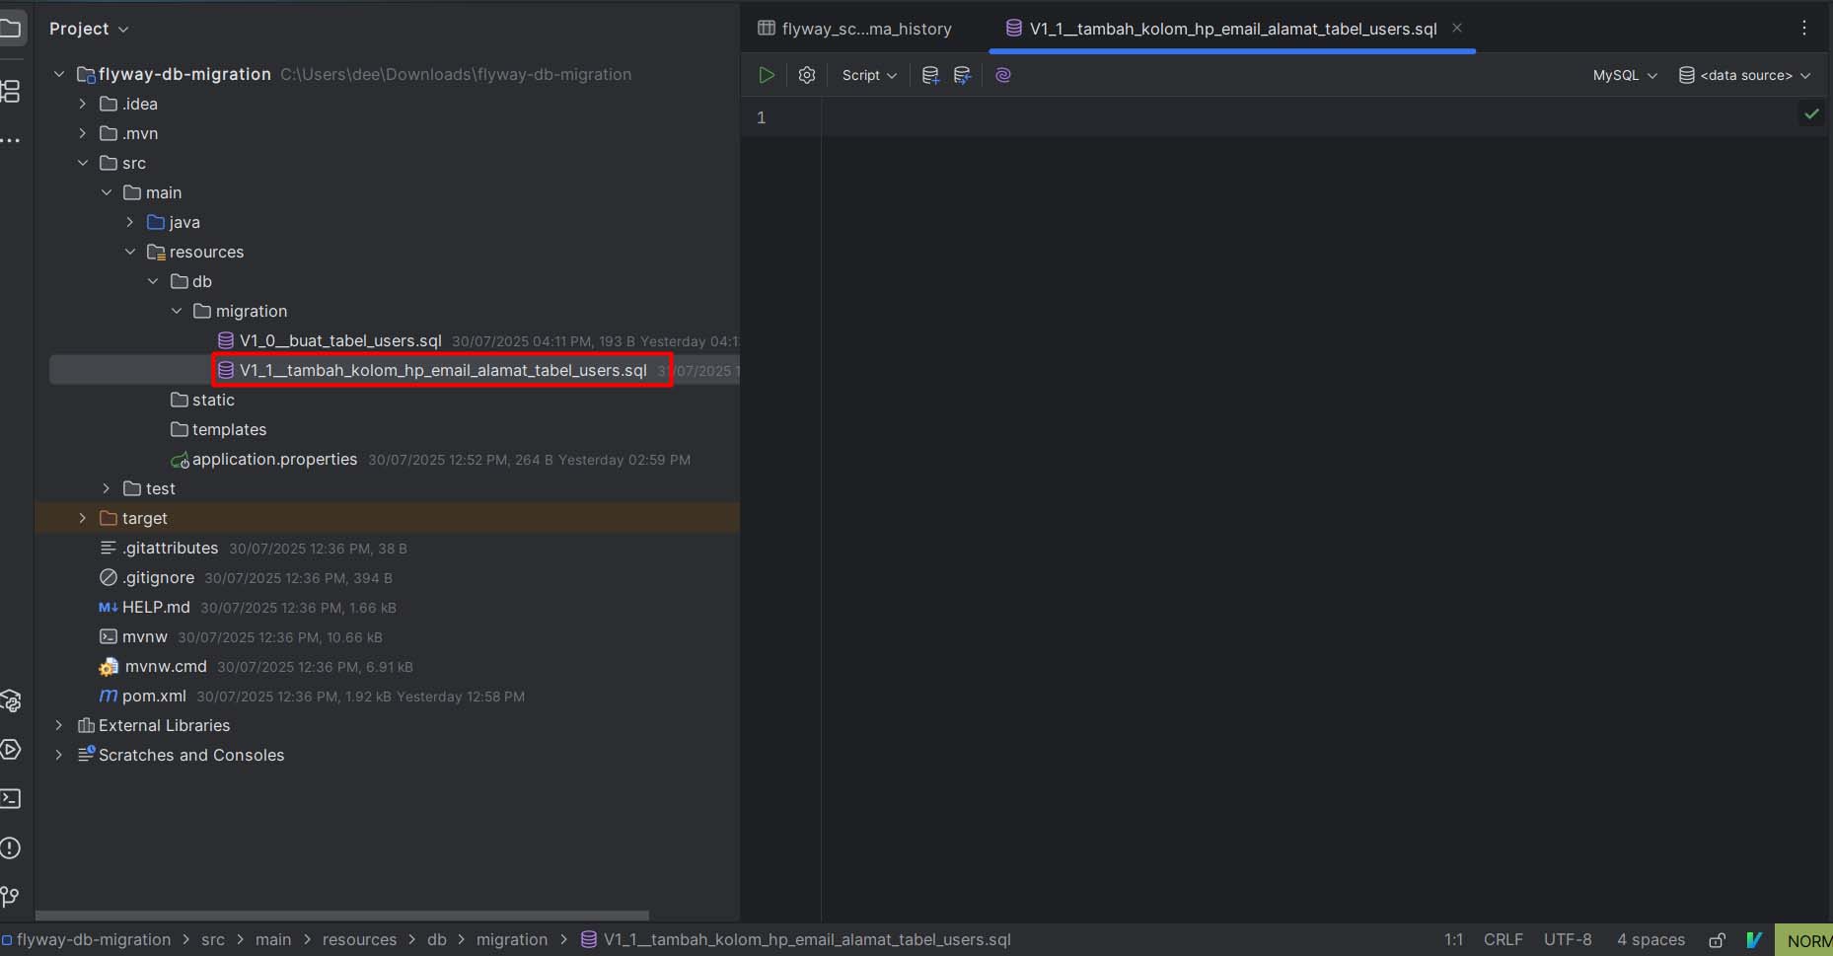Select V1_1__tambah_kolom_hp_email_alamat_tabel_users.sql in tree
Screen dimensions: 1833x956
point(443,370)
